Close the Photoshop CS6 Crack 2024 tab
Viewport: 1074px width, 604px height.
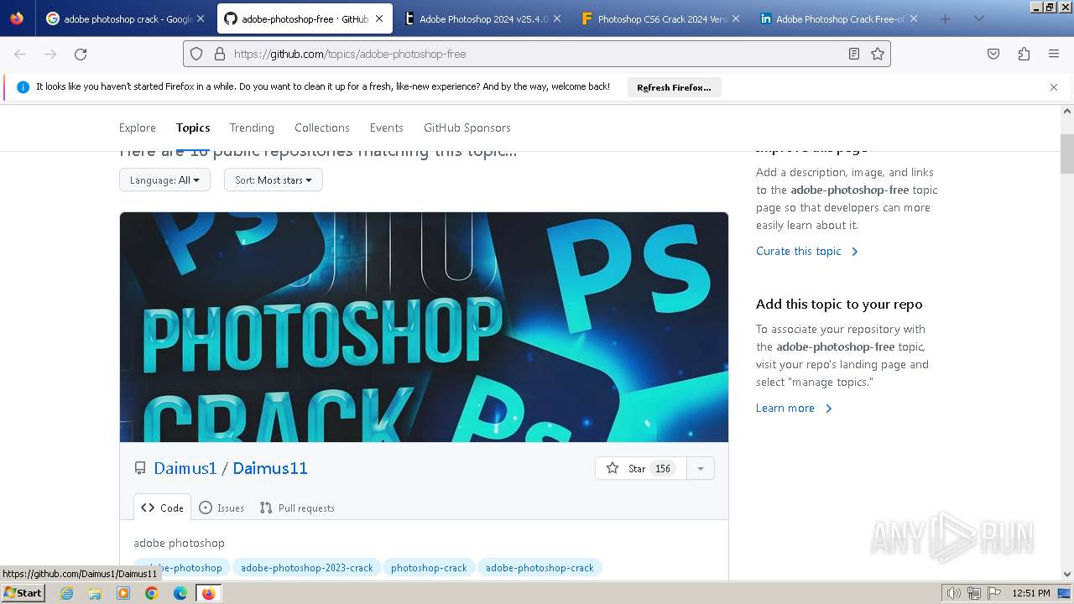click(735, 18)
